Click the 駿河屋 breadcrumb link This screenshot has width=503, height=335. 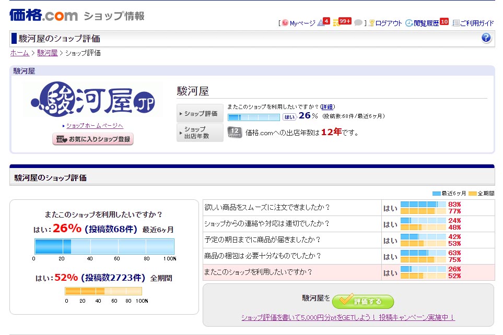[48, 53]
